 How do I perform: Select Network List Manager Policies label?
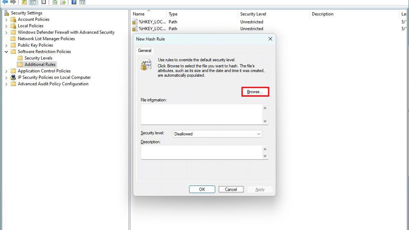point(46,39)
